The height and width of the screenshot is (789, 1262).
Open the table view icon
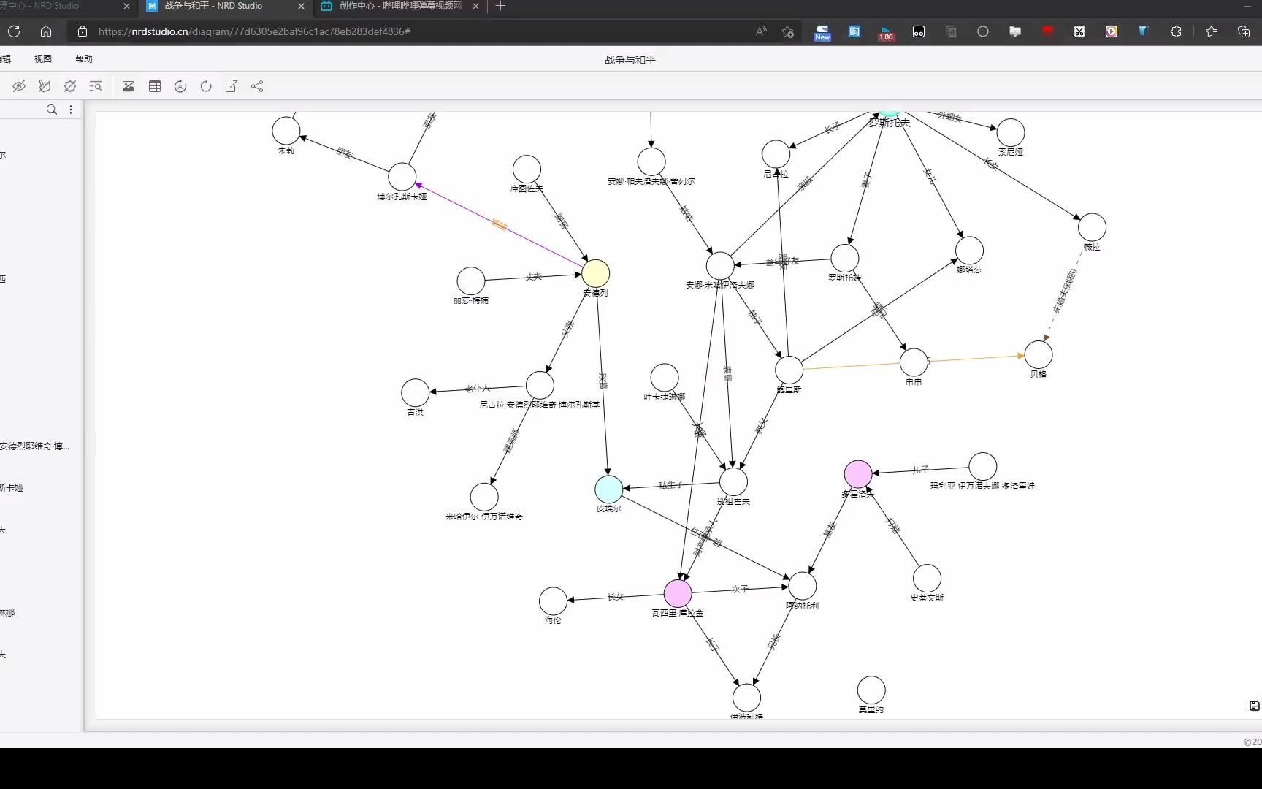click(x=155, y=86)
